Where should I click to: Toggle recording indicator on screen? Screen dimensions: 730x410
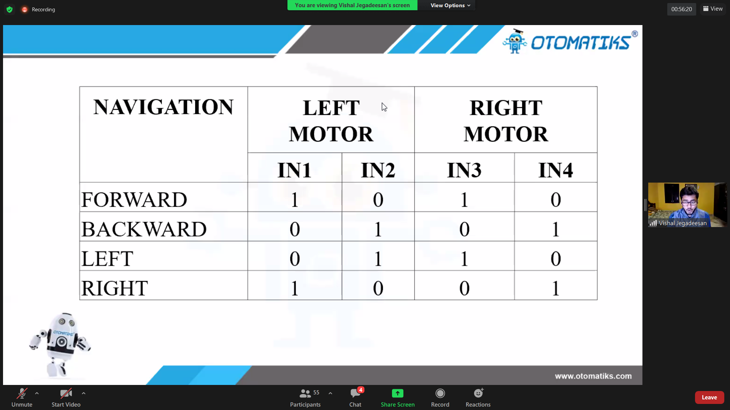coord(24,9)
